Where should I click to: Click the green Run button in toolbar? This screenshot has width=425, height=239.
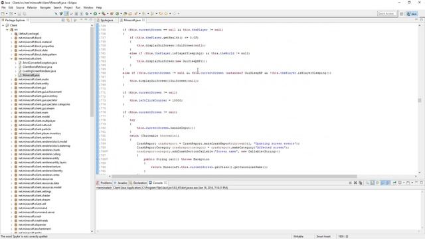click(95, 13)
